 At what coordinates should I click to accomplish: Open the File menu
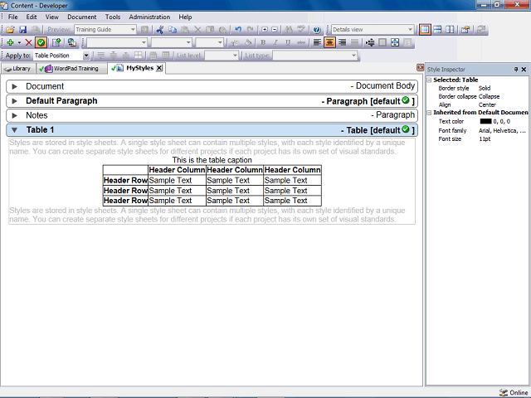pyautogui.click(x=13, y=17)
